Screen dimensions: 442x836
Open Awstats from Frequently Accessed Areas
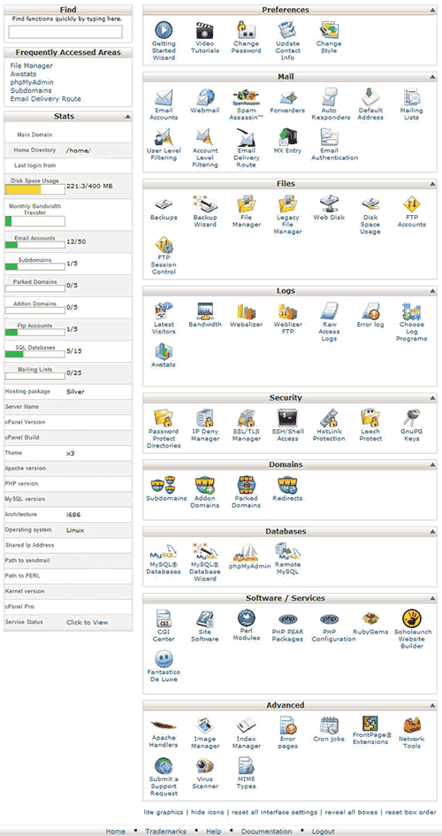point(24,74)
